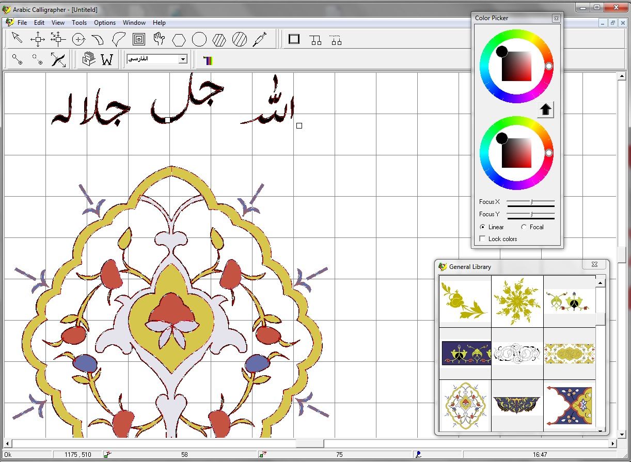The image size is (631, 462).
Task: Click the canvas horizontal scrollbar thumb
Action: (309, 443)
